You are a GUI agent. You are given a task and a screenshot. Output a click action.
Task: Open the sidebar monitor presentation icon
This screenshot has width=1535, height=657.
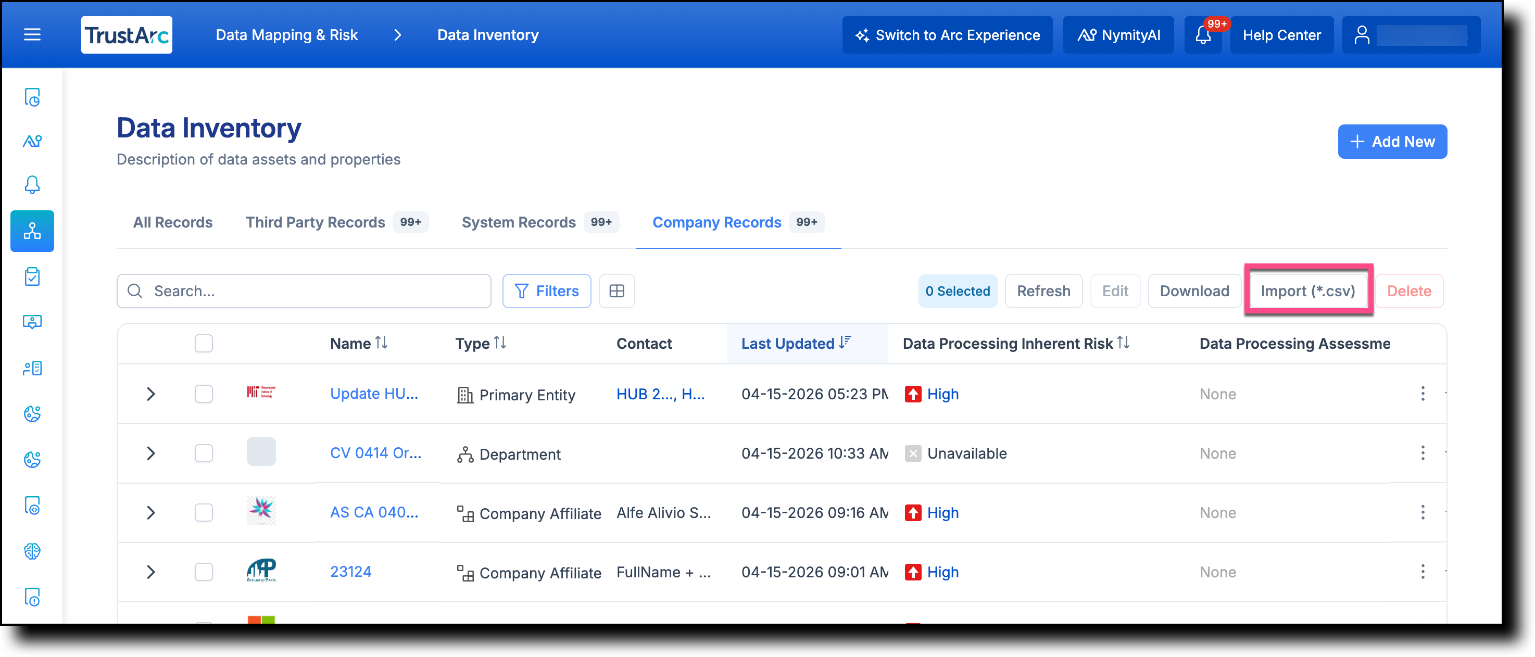32,322
